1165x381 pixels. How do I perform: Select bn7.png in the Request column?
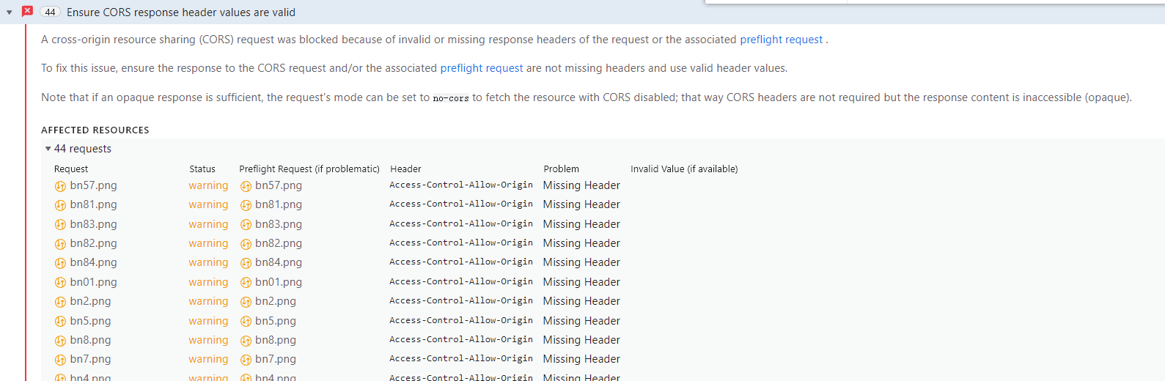click(90, 359)
